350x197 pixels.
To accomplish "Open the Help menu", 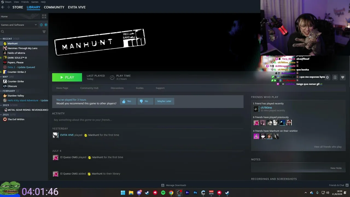I will coord(43,2).
